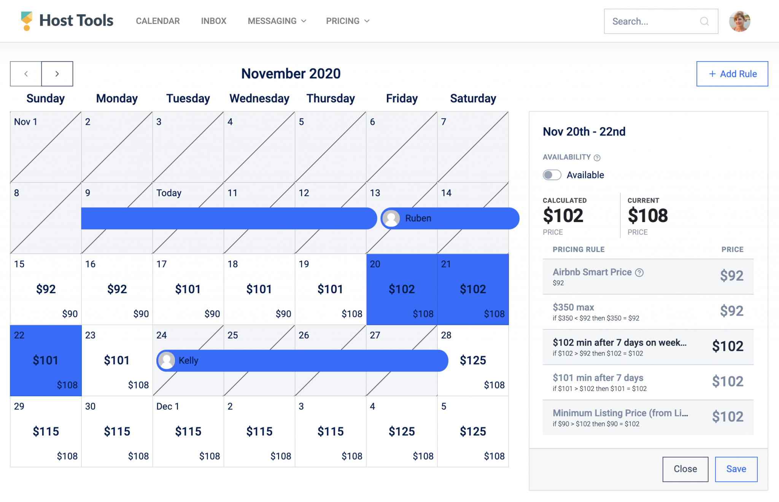This screenshot has height=502, width=779.
Task: Advance to December using next arrow
Action: tap(57, 73)
